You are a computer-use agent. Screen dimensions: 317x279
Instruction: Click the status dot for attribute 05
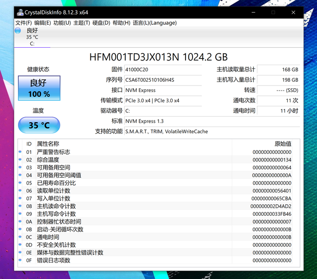(x=20, y=183)
